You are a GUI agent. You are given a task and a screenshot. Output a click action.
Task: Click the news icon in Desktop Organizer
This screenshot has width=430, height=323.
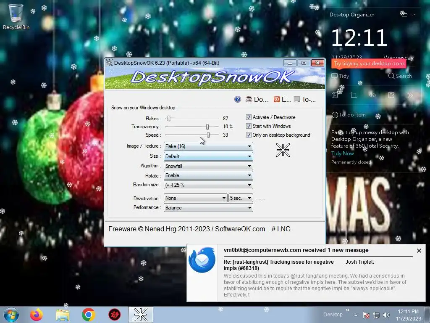click(335, 95)
